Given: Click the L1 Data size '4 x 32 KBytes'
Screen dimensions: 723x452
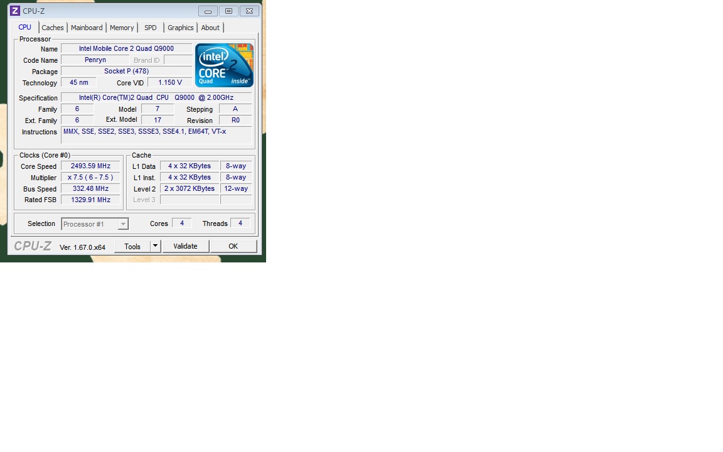Looking at the screenshot, I should [190, 166].
